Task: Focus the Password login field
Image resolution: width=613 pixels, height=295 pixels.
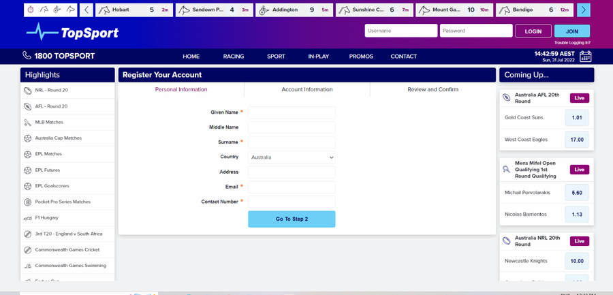Action: coord(476,31)
